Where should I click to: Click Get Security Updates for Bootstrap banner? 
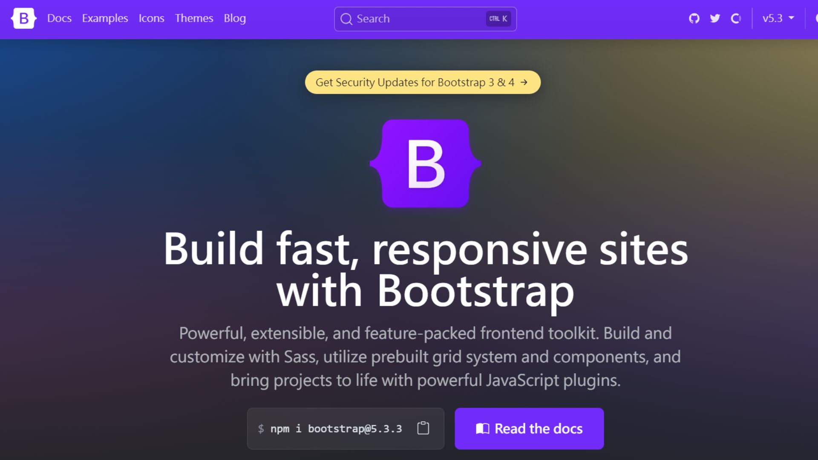tap(422, 82)
